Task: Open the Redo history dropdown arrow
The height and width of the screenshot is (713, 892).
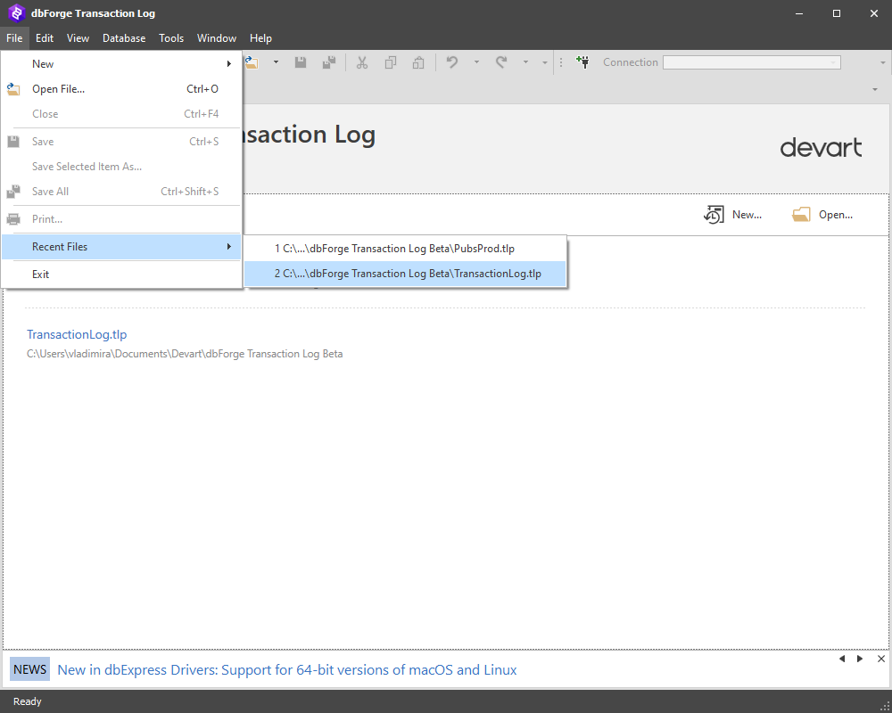Action: pos(525,62)
